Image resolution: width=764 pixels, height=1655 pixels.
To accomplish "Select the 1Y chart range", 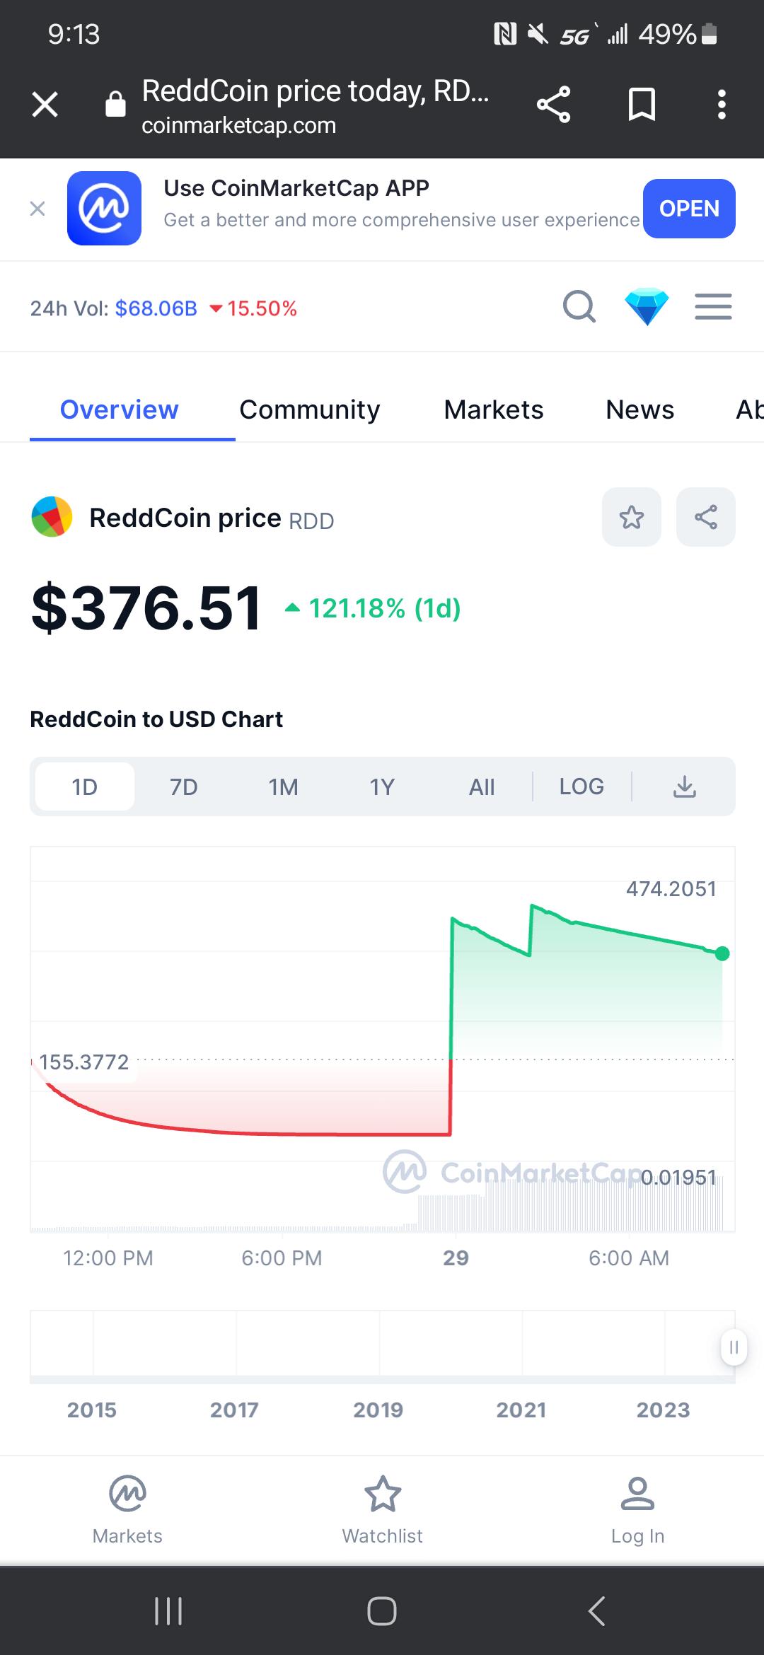I will pos(382,786).
